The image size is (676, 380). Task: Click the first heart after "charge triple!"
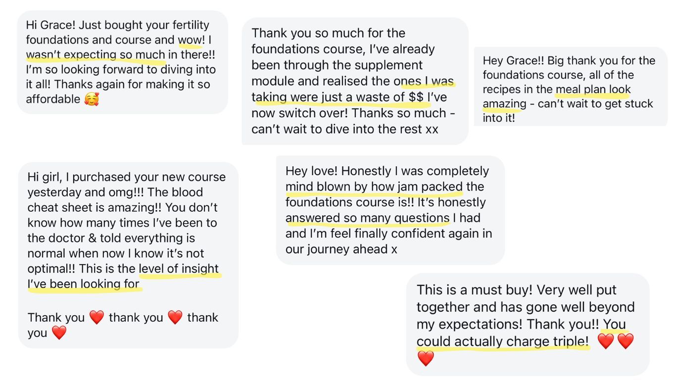click(x=605, y=341)
